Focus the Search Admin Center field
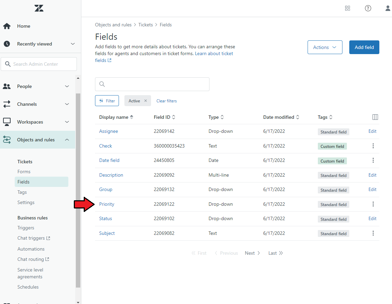 pyautogui.click(x=39, y=64)
